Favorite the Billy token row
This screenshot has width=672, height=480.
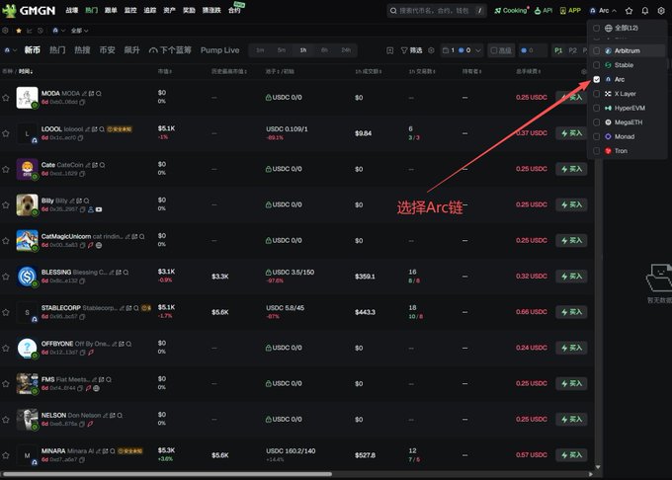pyautogui.click(x=6, y=205)
